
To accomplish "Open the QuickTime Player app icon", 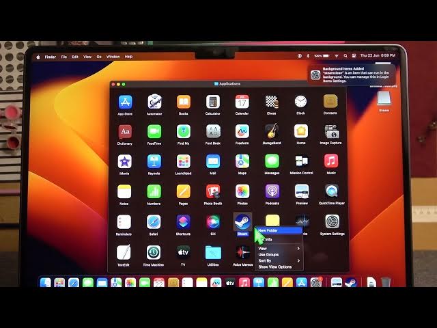I will point(332,191).
